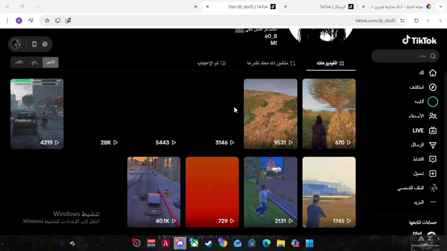447x251 pixels.
Task: Open the video thumbnail with 4219 views
Action: pyautogui.click(x=37, y=114)
